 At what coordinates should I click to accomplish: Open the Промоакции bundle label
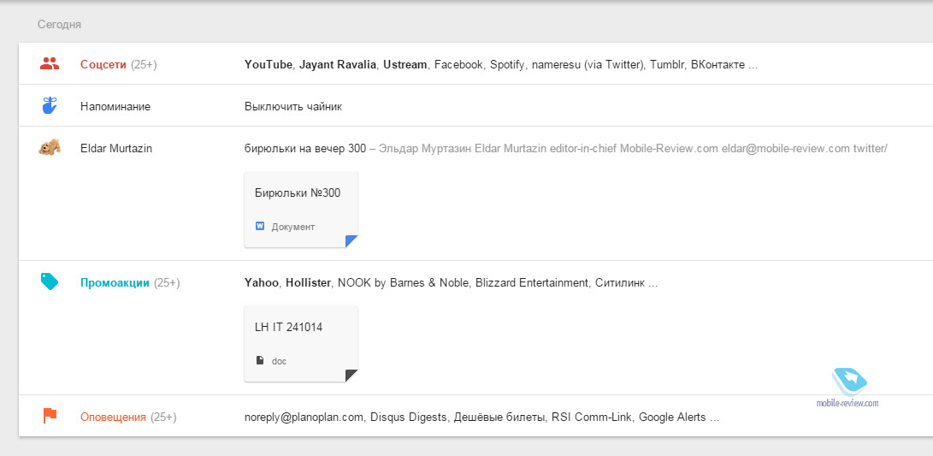[x=115, y=283]
